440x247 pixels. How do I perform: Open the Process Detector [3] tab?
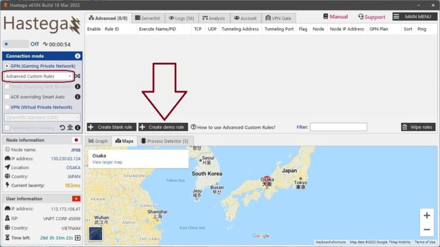pyautogui.click(x=165, y=141)
